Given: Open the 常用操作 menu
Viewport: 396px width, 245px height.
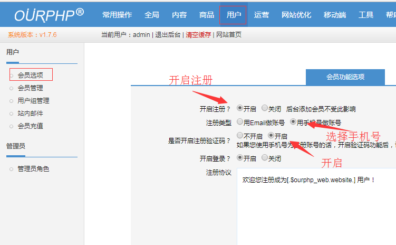Looking at the screenshot, I should tap(117, 15).
